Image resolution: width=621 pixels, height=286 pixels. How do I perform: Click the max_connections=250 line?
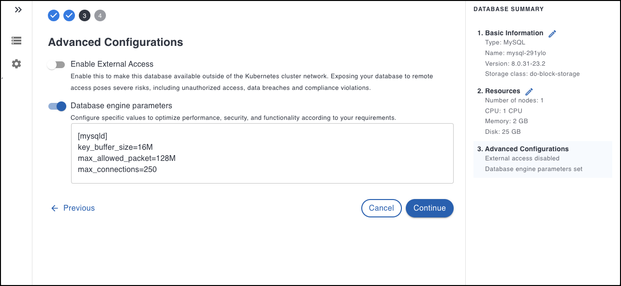(x=117, y=170)
